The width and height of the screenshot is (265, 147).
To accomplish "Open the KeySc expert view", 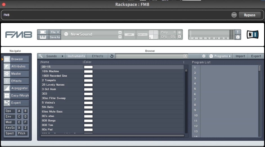I will pyautogui.click(x=10, y=128).
